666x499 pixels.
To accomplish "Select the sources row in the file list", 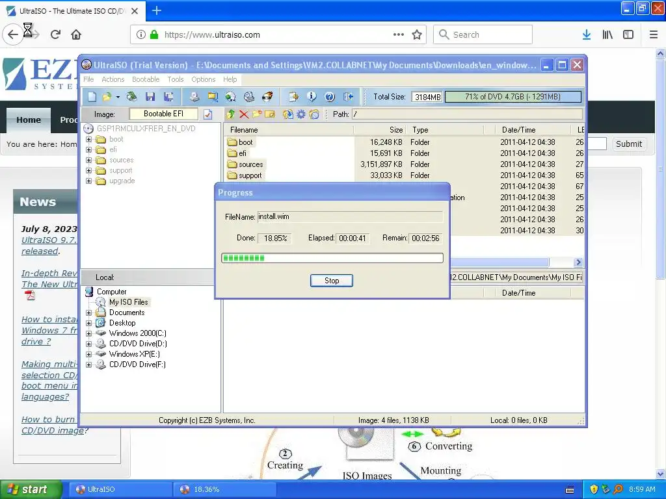I will click(403, 164).
